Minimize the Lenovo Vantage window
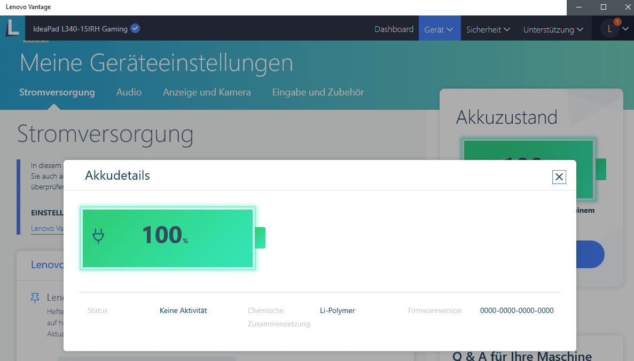 point(579,7)
